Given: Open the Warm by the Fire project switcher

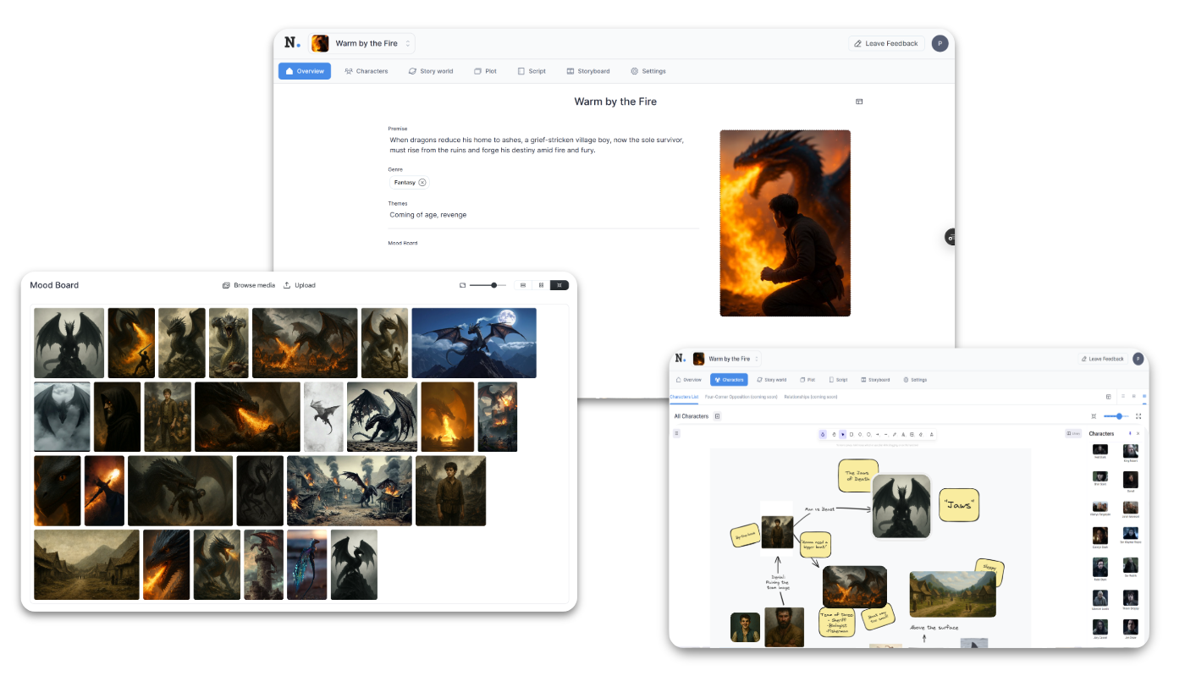Looking at the screenshot, I should pos(361,43).
